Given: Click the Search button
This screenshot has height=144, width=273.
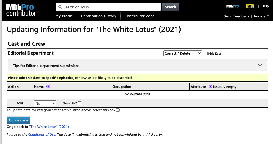Looking at the screenshot, I should 170,7.
